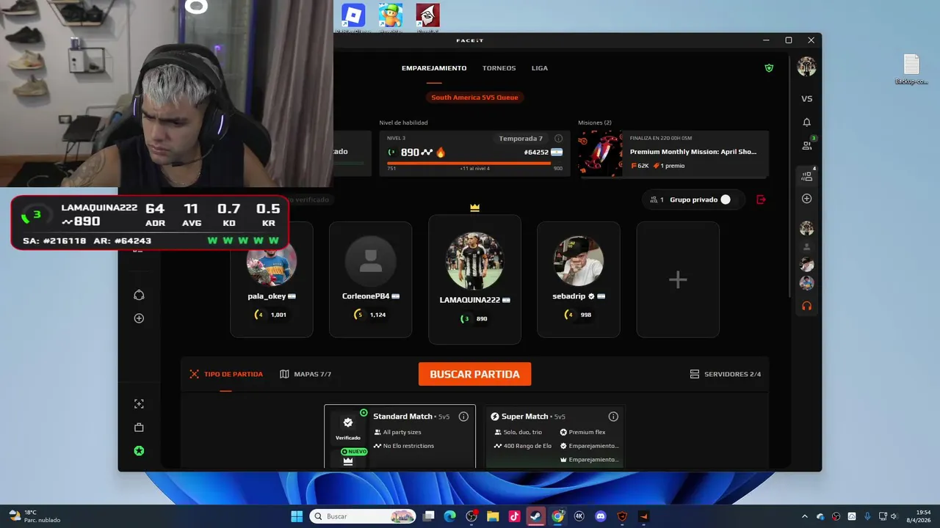940x528 pixels.
Task: Open the LIGA tab
Action: (540, 68)
